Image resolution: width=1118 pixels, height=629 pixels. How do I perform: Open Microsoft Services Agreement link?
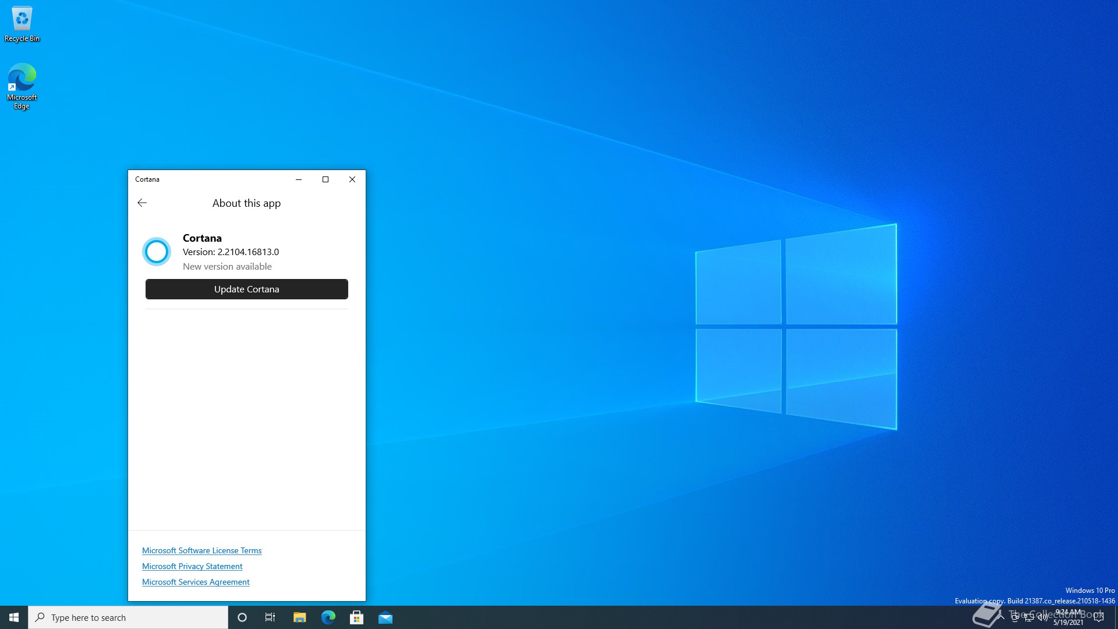coord(196,582)
